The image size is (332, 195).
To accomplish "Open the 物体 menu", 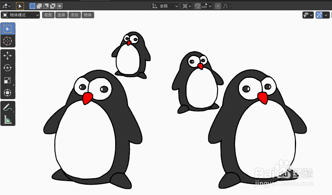I will click(88, 15).
